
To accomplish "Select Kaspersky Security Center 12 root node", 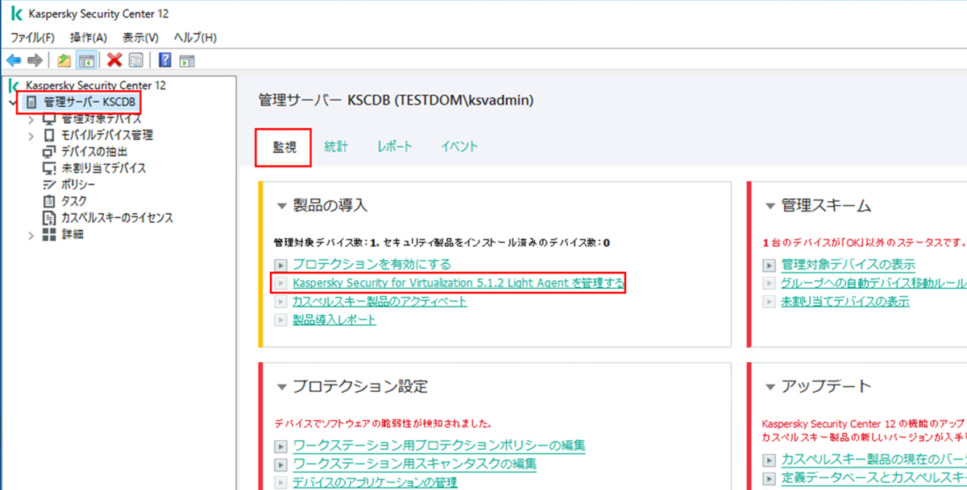I will click(96, 85).
